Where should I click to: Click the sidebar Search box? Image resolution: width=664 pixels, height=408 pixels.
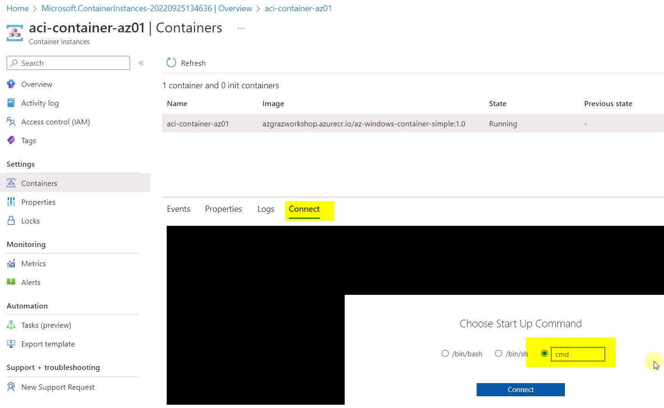[68, 63]
